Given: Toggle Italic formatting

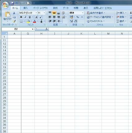Looking at the screenshot, I should coord(25,17).
